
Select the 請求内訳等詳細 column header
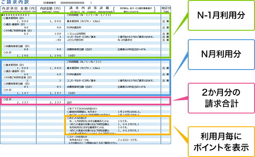coord(89,9)
